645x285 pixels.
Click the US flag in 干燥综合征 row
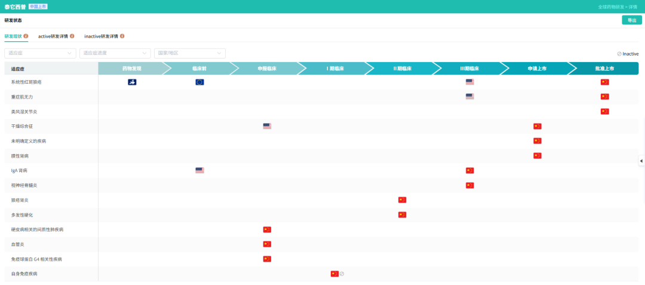click(267, 126)
